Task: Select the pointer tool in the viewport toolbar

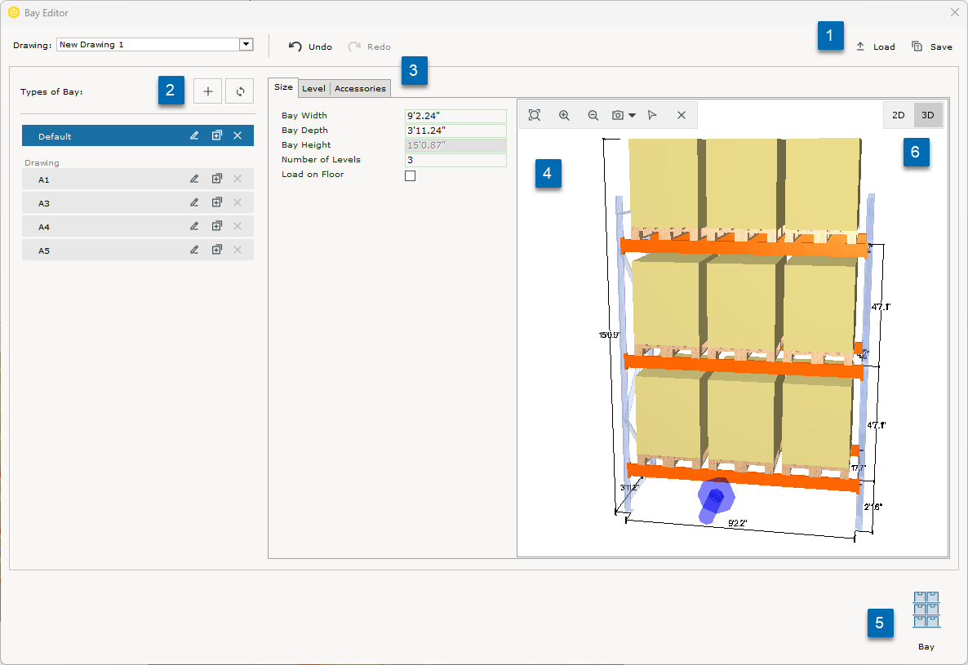Action: pyautogui.click(x=653, y=115)
